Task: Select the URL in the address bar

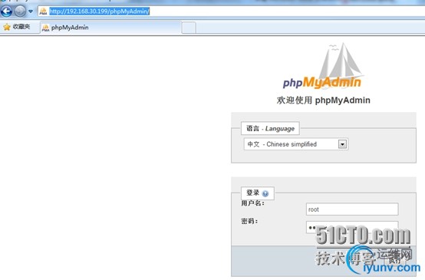Action: [99, 12]
